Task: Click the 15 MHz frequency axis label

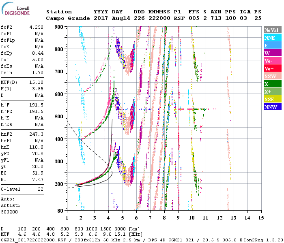Action: [x=261, y=218]
